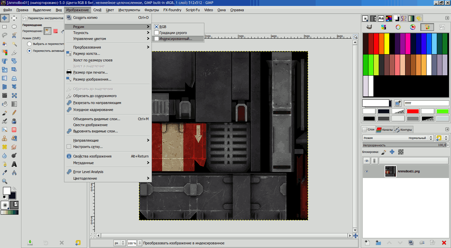Select the Eraser tool

point(14,130)
